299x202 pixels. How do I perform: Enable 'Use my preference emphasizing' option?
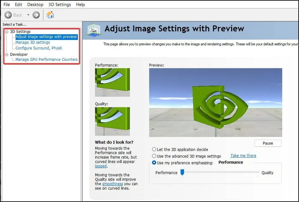[x=154, y=162]
